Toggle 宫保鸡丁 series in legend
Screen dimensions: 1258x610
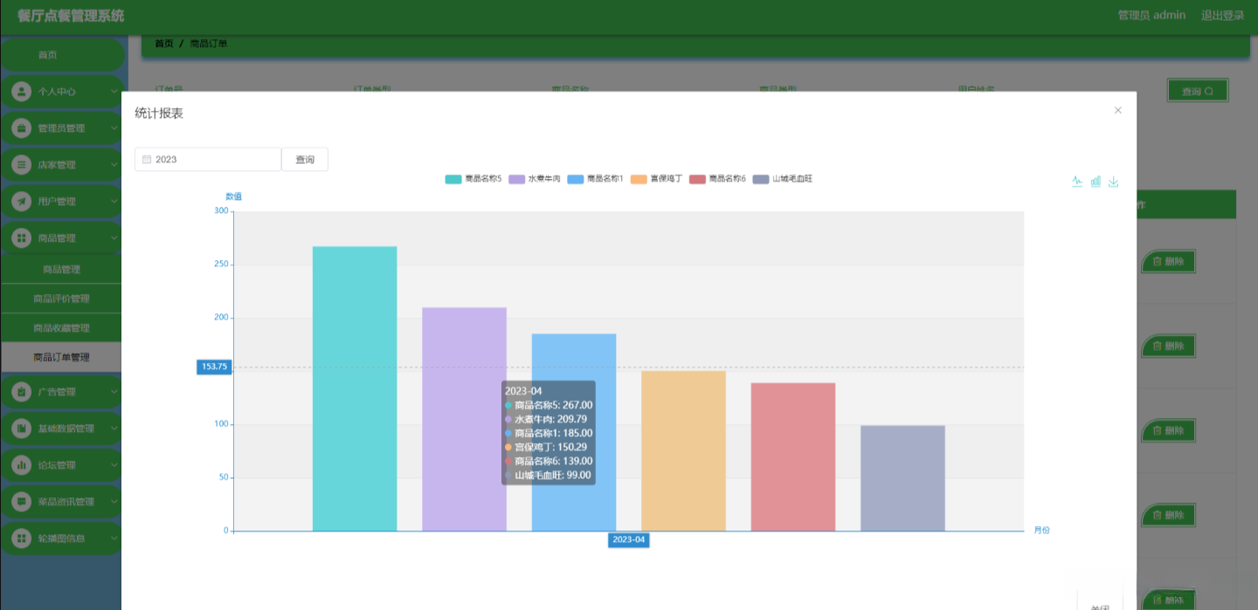[656, 179]
